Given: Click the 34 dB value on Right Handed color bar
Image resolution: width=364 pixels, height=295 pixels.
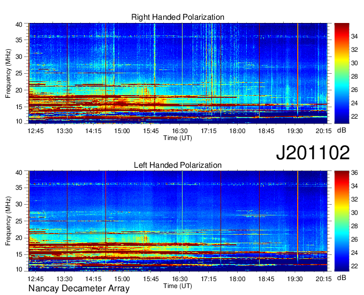Looking at the screenshot, I should point(354,36).
